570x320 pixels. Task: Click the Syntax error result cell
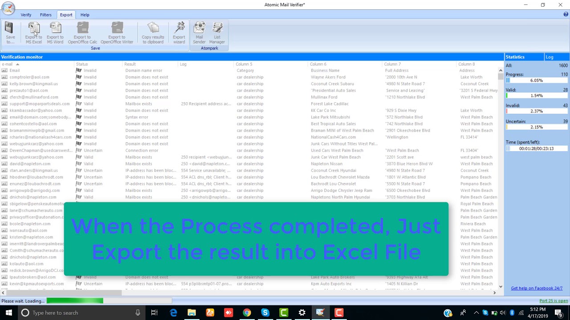(x=137, y=117)
